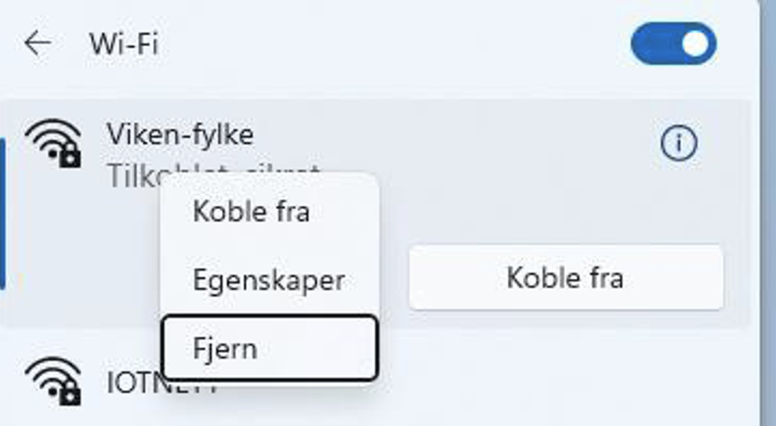This screenshot has height=426, width=776.
Task: Click the Wi-Fi header title
Action: (x=124, y=44)
